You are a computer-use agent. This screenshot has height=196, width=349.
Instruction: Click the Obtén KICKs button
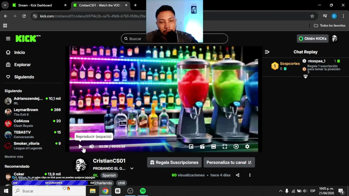(x=312, y=39)
